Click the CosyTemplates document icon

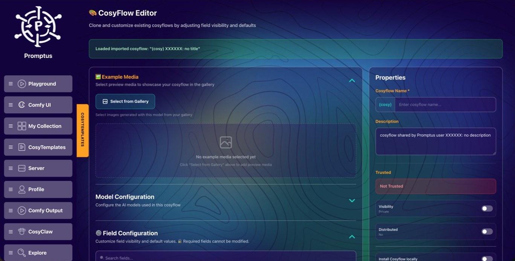pyautogui.click(x=22, y=147)
